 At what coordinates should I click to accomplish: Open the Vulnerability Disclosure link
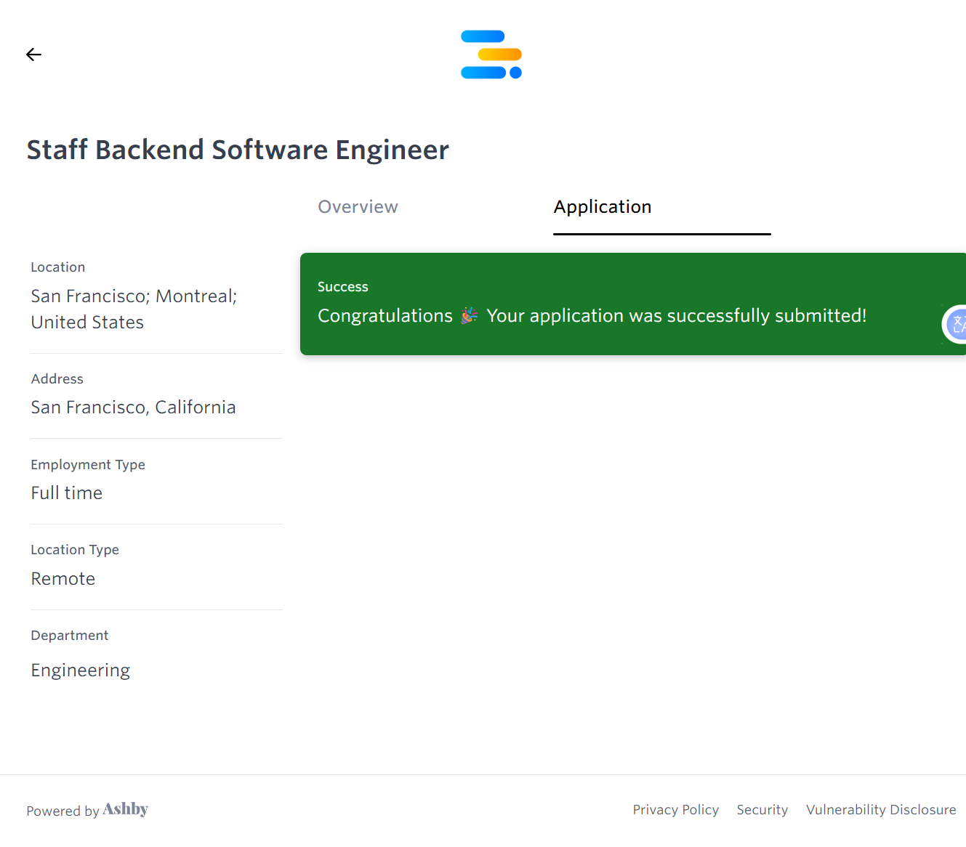tap(880, 810)
